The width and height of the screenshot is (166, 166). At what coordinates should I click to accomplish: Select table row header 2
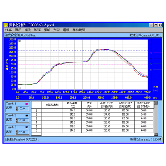(37, 115)
